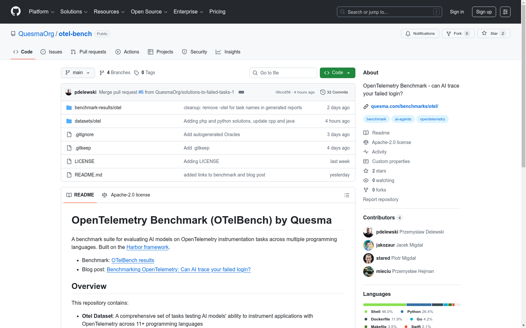Viewport: 526px width, 328px height.
Task: Click the green Shell segment of language bar
Action: pos(385,305)
